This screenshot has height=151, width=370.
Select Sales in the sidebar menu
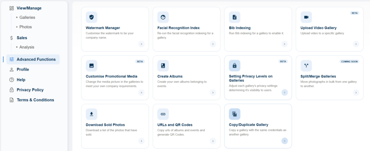[x=22, y=38]
